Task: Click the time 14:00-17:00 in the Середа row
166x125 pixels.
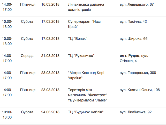Action: point(7,58)
